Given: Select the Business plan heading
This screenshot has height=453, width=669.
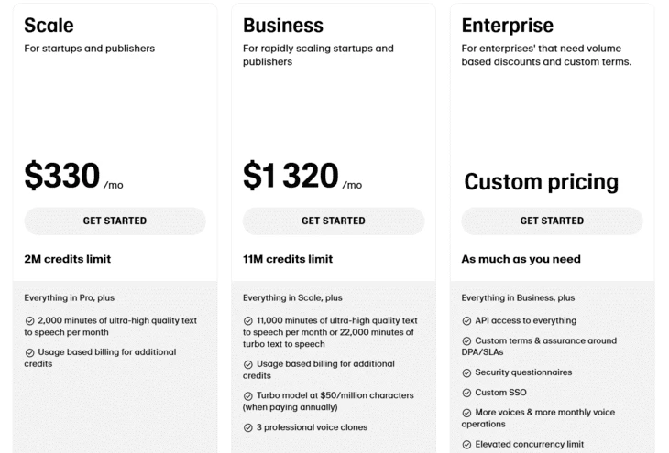Looking at the screenshot, I should pyautogui.click(x=283, y=26).
